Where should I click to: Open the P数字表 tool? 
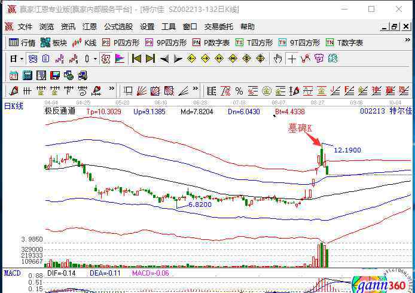click(211, 42)
